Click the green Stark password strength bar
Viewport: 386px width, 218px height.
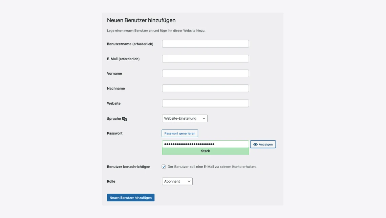point(205,151)
